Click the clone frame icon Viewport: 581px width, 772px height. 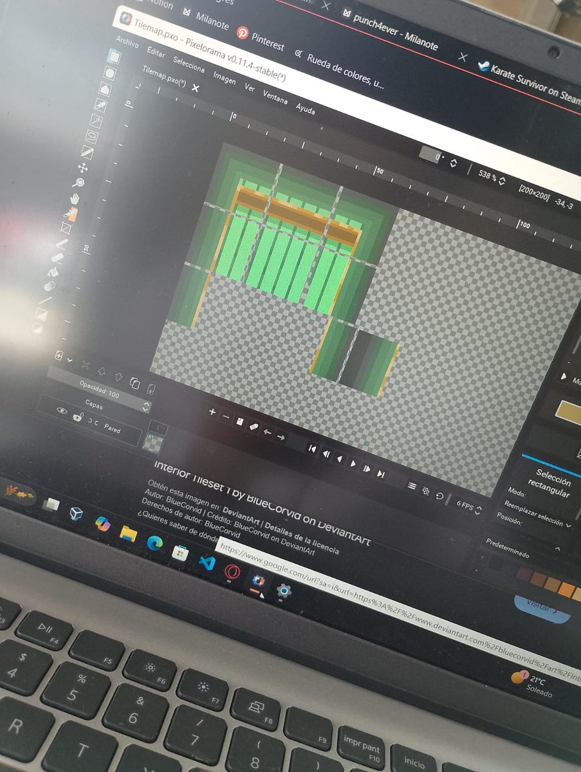[x=239, y=422]
